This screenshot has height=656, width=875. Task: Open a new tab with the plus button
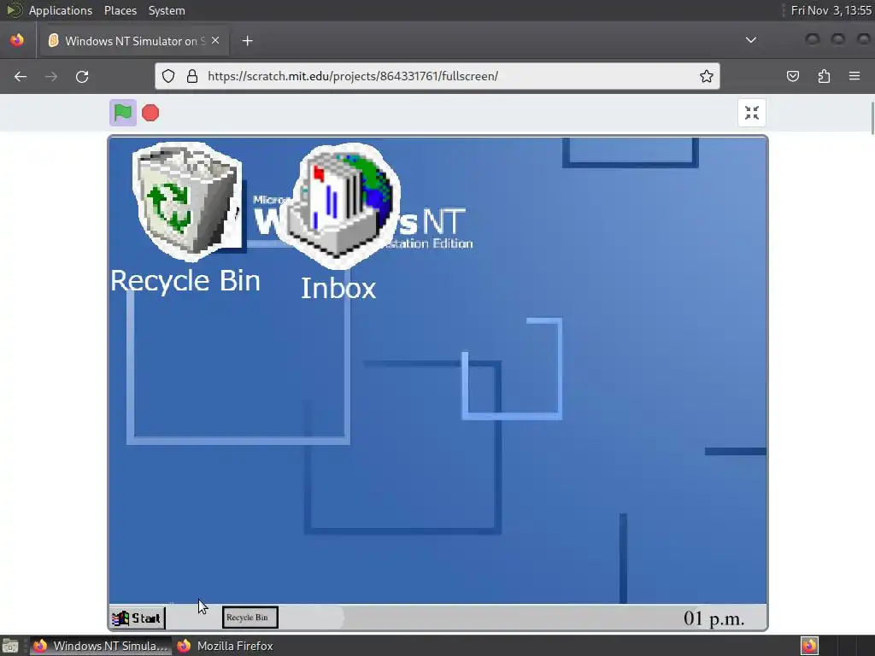(x=247, y=41)
